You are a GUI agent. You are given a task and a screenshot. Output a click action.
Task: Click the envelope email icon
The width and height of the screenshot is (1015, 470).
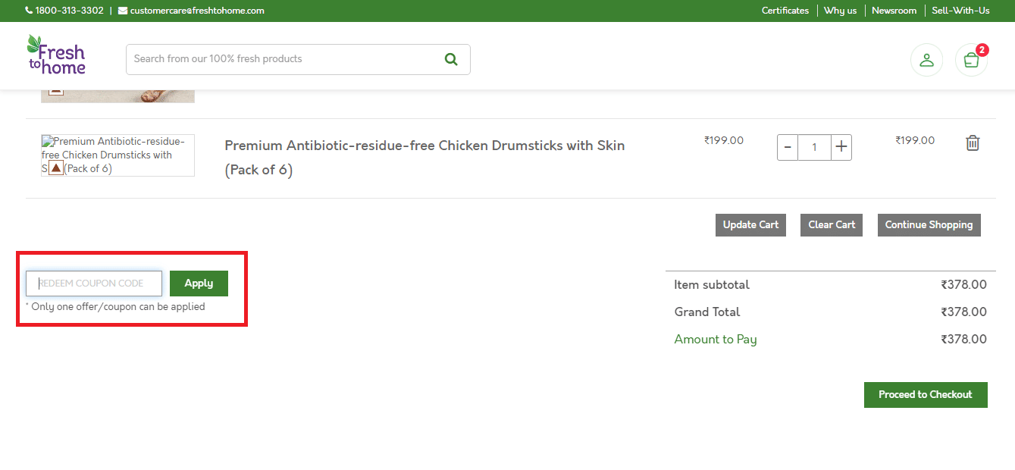click(x=123, y=11)
